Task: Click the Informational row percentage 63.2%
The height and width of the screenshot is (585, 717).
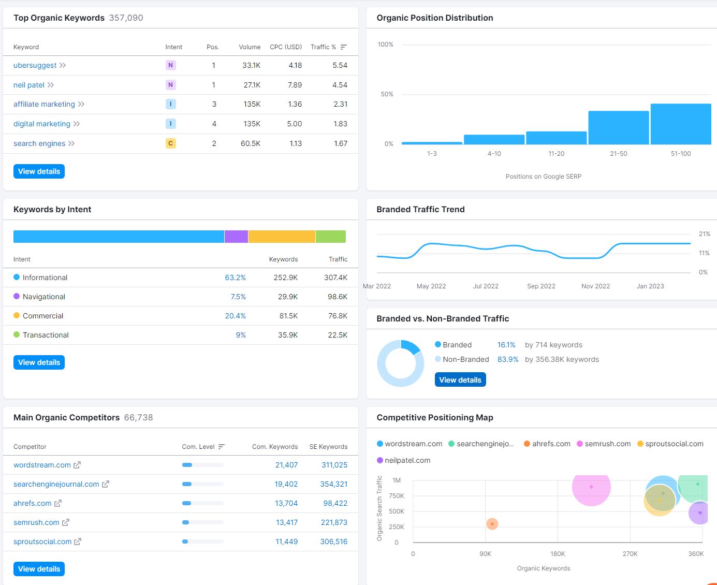Action: (236, 277)
